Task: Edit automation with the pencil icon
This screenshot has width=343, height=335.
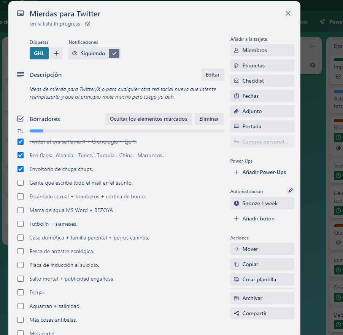Action: (x=290, y=190)
